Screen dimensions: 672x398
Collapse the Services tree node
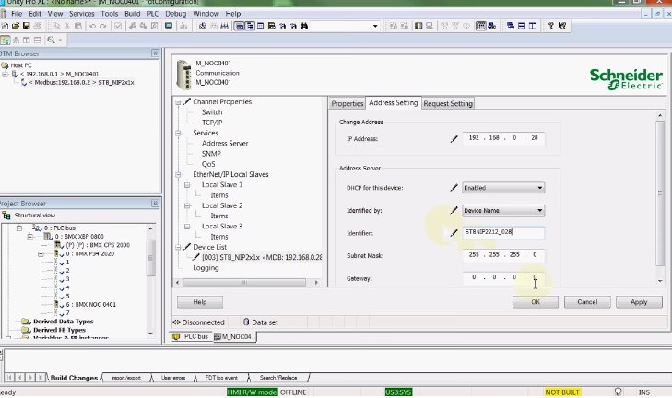178,134
